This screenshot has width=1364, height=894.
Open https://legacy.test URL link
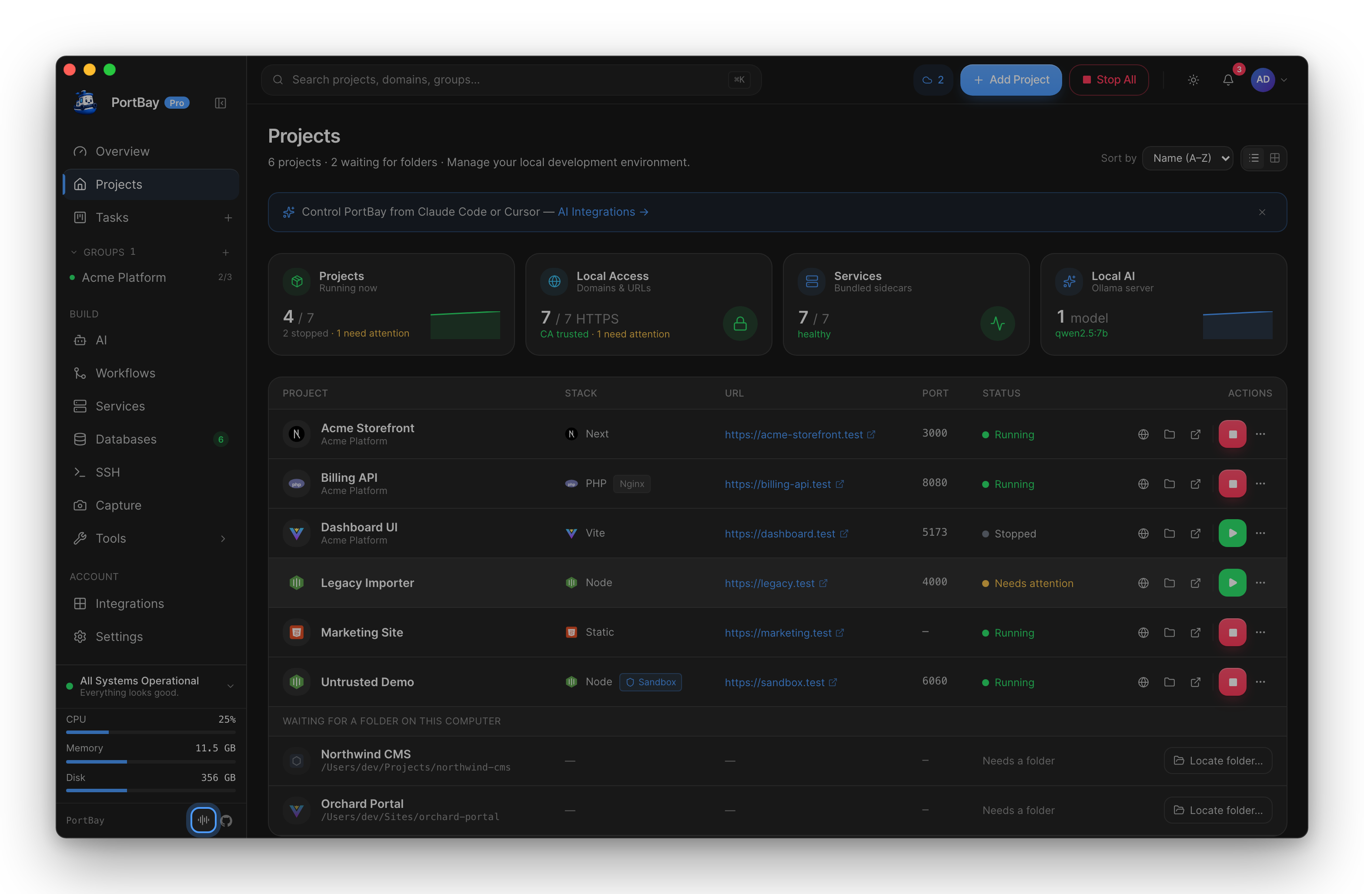[776, 584]
